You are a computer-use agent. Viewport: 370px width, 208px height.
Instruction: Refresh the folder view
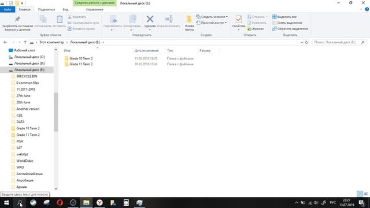306,42
